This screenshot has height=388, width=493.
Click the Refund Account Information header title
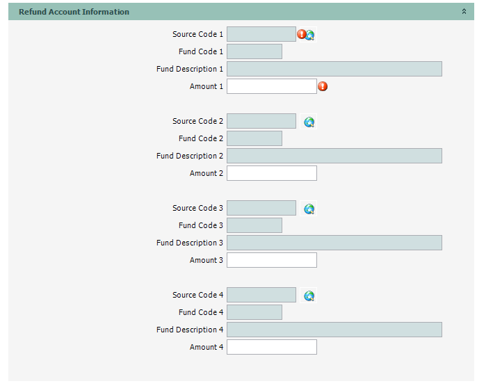point(74,12)
